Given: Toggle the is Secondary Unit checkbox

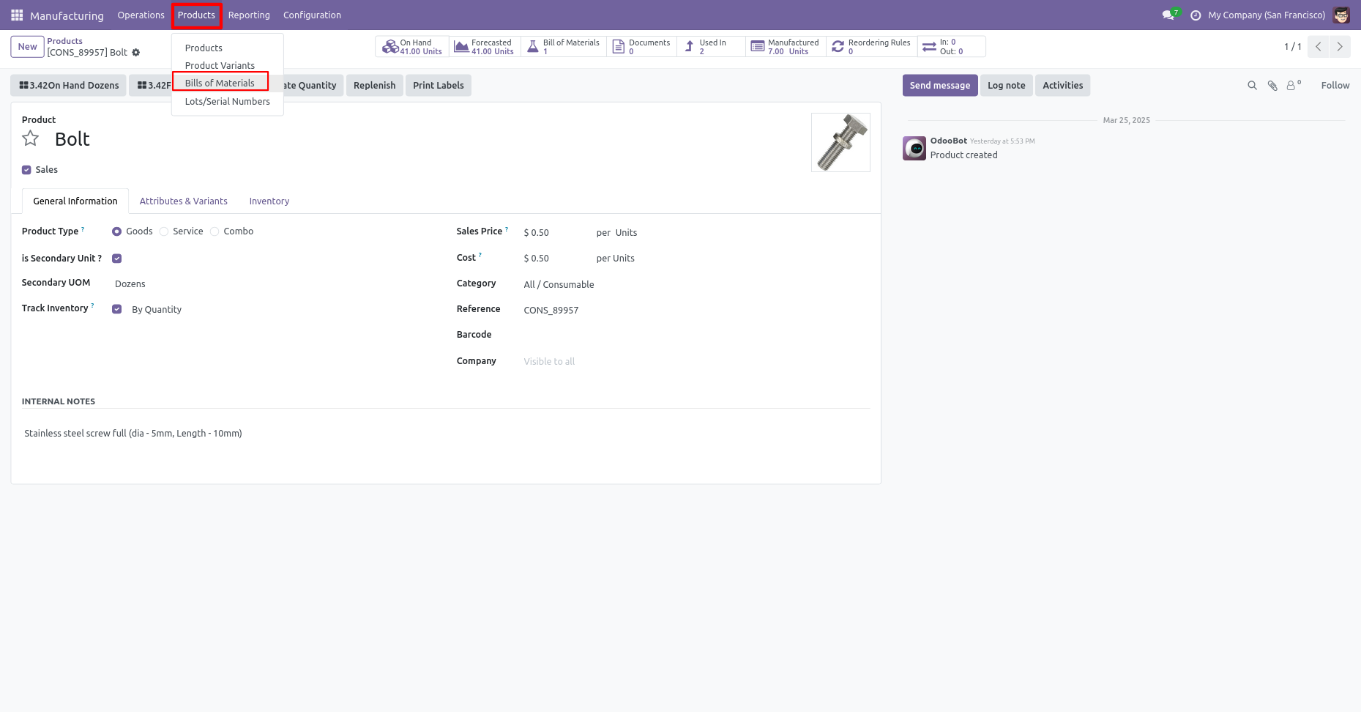Looking at the screenshot, I should click(116, 259).
